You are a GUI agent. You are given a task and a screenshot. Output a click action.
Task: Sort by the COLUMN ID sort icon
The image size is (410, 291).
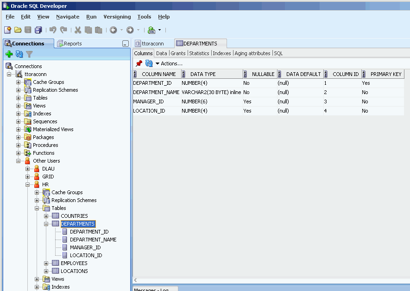coord(326,74)
